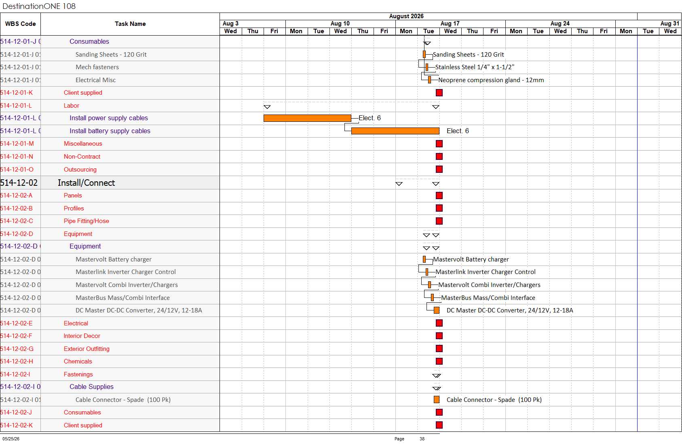Viewport: 682px width, 444px height.
Task: Click the red milestone in Exterior Outfitting row
Action: [x=439, y=348]
